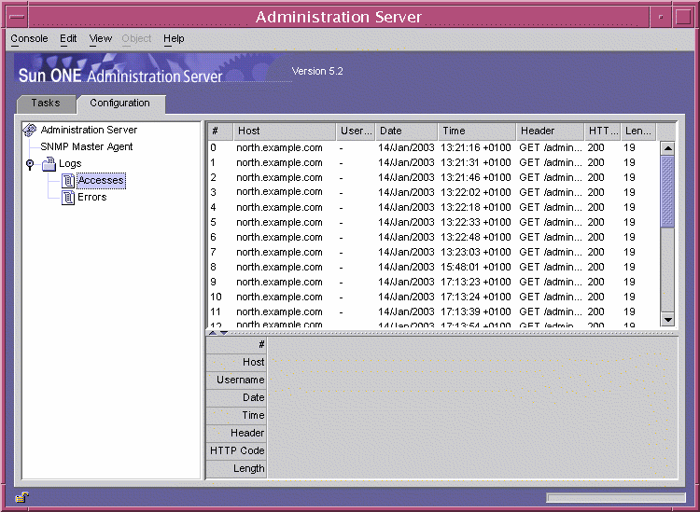Sort by the Time column header
This screenshot has height=512, width=700.
[477, 131]
